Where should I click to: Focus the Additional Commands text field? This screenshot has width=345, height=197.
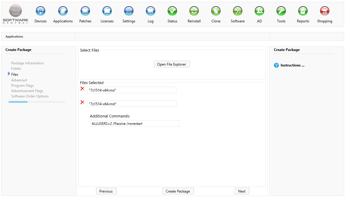click(134, 124)
